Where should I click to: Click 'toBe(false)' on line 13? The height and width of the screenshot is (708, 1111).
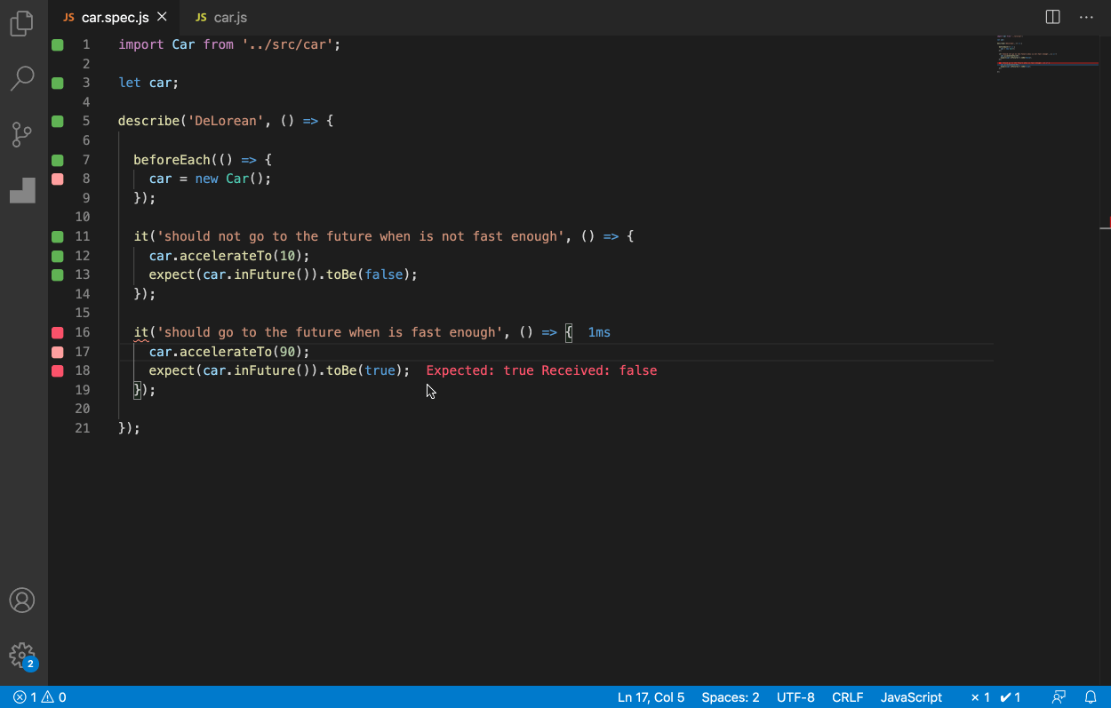368,274
